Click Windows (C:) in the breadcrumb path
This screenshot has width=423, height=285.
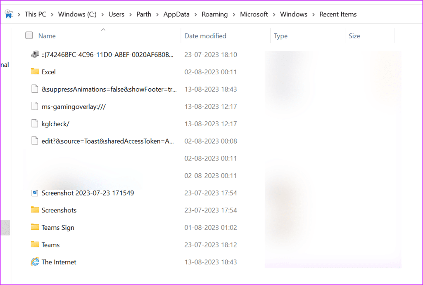(x=77, y=14)
